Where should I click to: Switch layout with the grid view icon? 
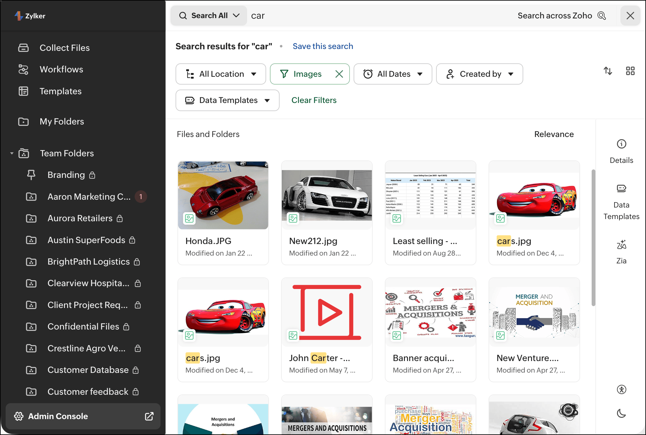click(630, 71)
